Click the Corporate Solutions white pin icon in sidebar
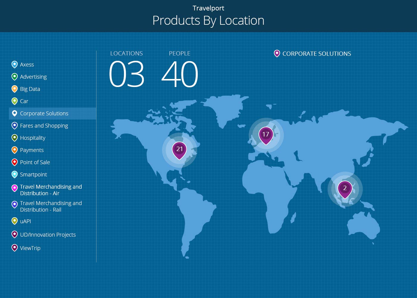The width and height of the screenshot is (417, 298). coord(14,113)
